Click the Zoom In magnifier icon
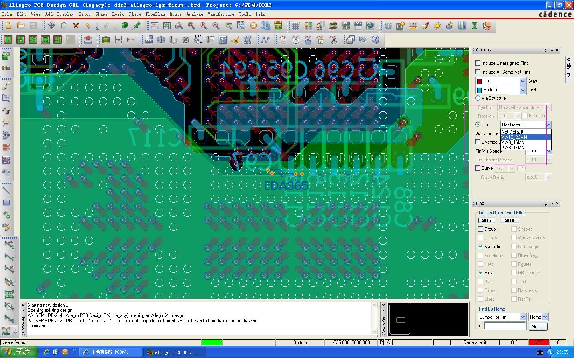The width and height of the screenshot is (574, 358). (204, 26)
